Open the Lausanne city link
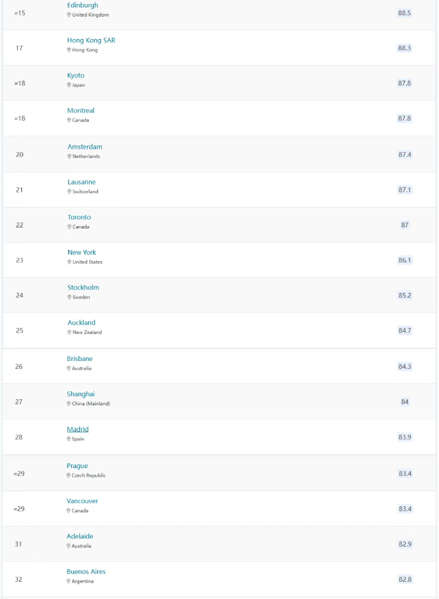The height and width of the screenshot is (599, 439). (x=81, y=182)
